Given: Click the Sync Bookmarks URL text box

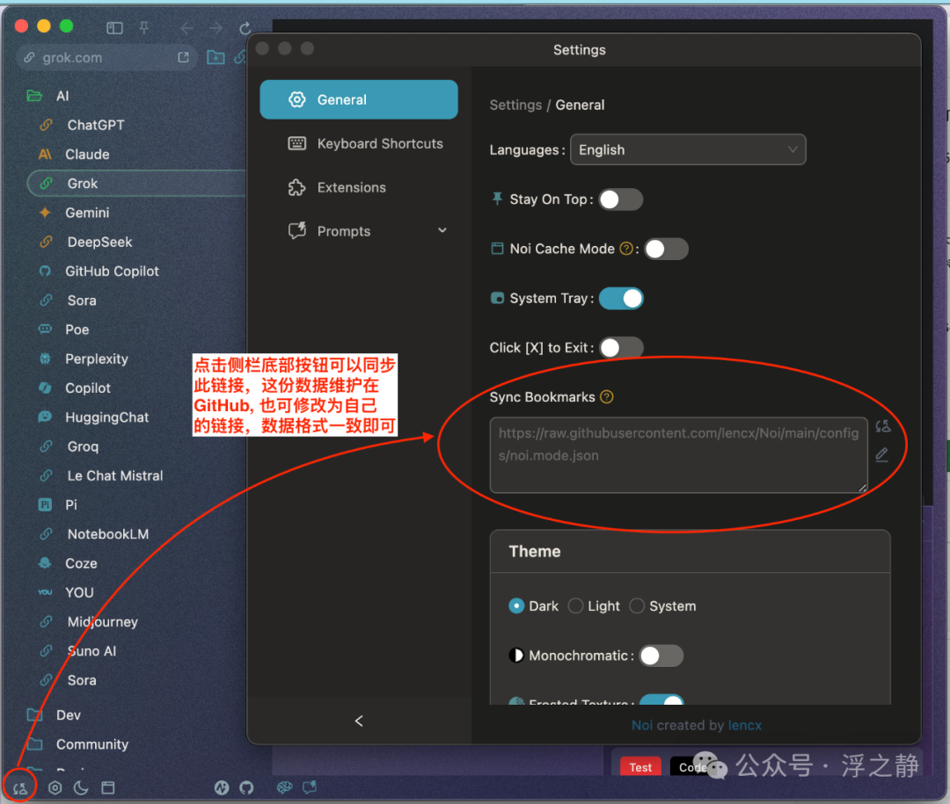Looking at the screenshot, I should click(x=678, y=454).
